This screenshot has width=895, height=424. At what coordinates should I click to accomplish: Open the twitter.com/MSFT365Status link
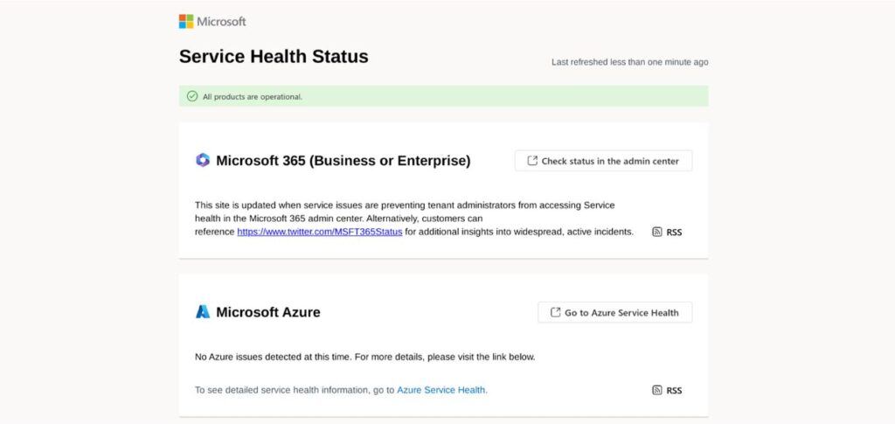pos(319,232)
